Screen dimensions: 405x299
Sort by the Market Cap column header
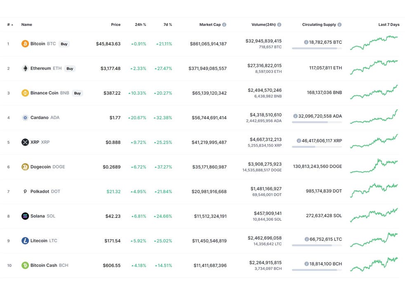pyautogui.click(x=210, y=25)
